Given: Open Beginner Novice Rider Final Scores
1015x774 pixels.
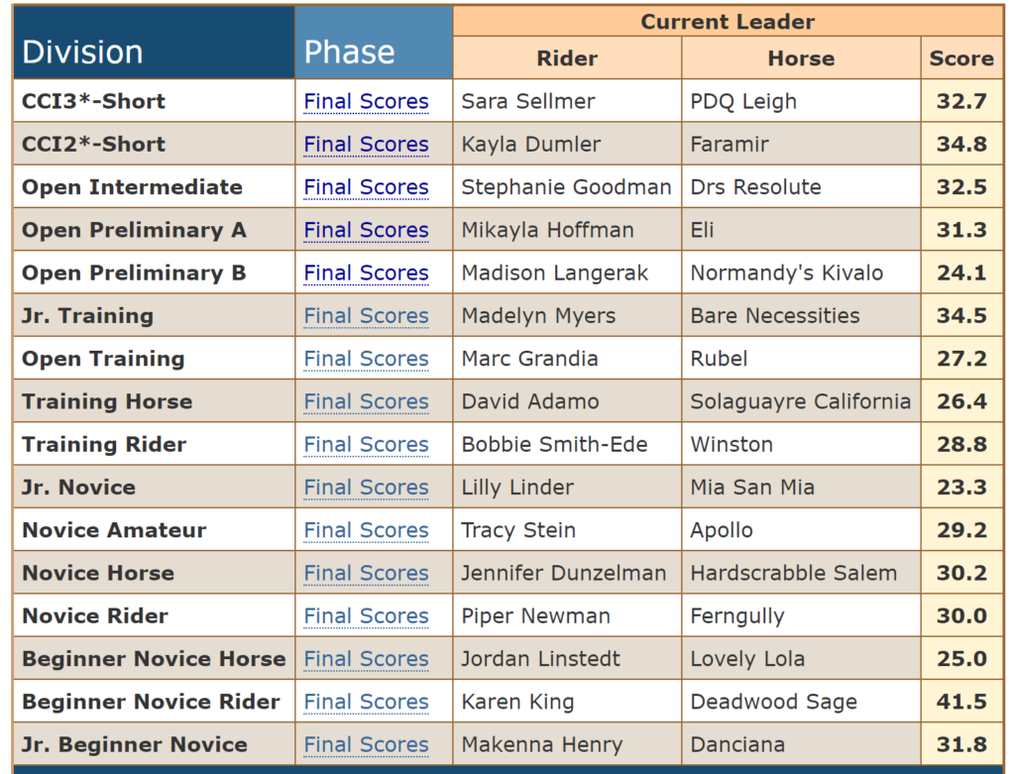Looking at the screenshot, I should click(x=367, y=702).
